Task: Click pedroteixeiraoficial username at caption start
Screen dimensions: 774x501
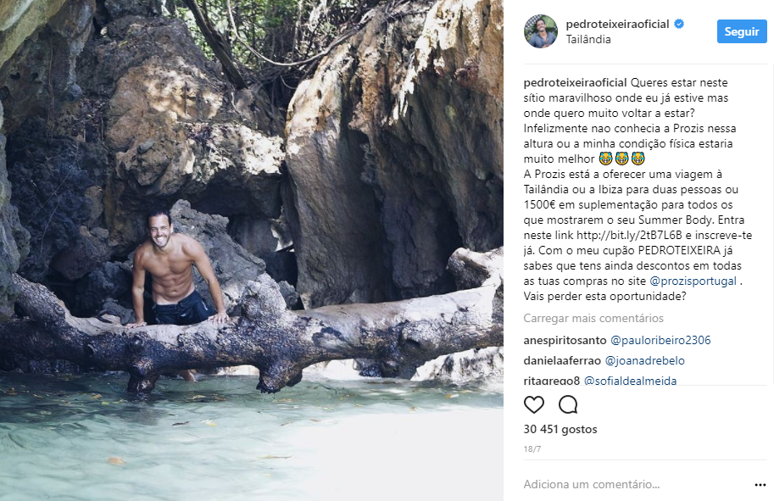Action: pos(576,83)
